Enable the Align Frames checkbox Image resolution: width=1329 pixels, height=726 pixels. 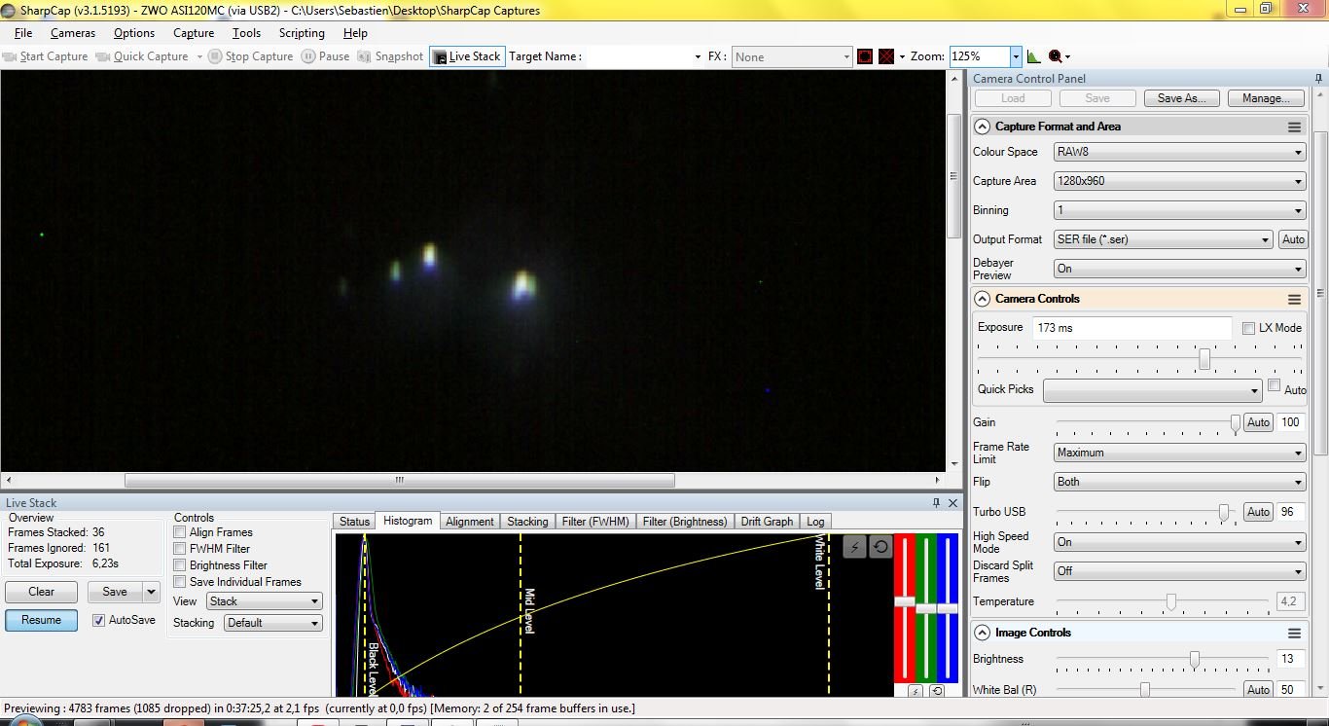tap(180, 532)
